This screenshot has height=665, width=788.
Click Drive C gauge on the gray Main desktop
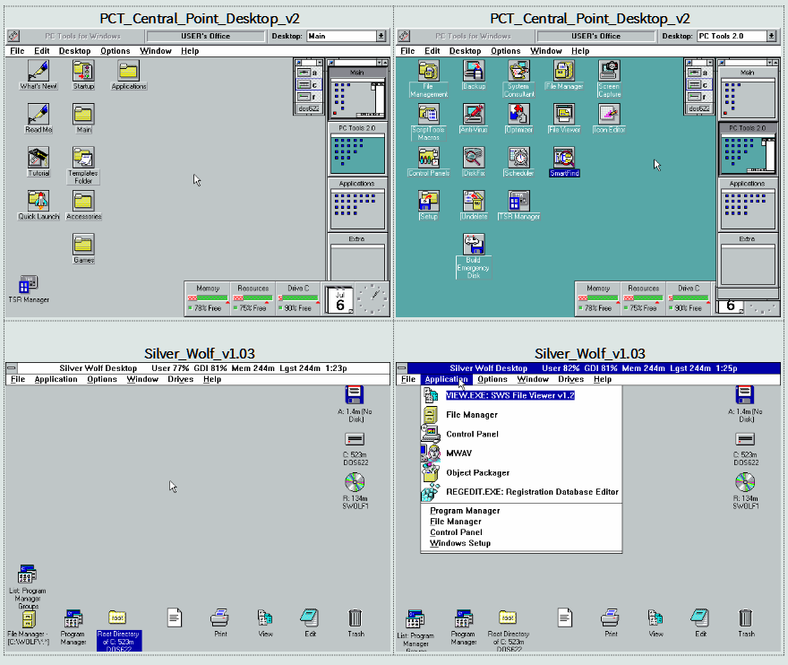[x=298, y=298]
